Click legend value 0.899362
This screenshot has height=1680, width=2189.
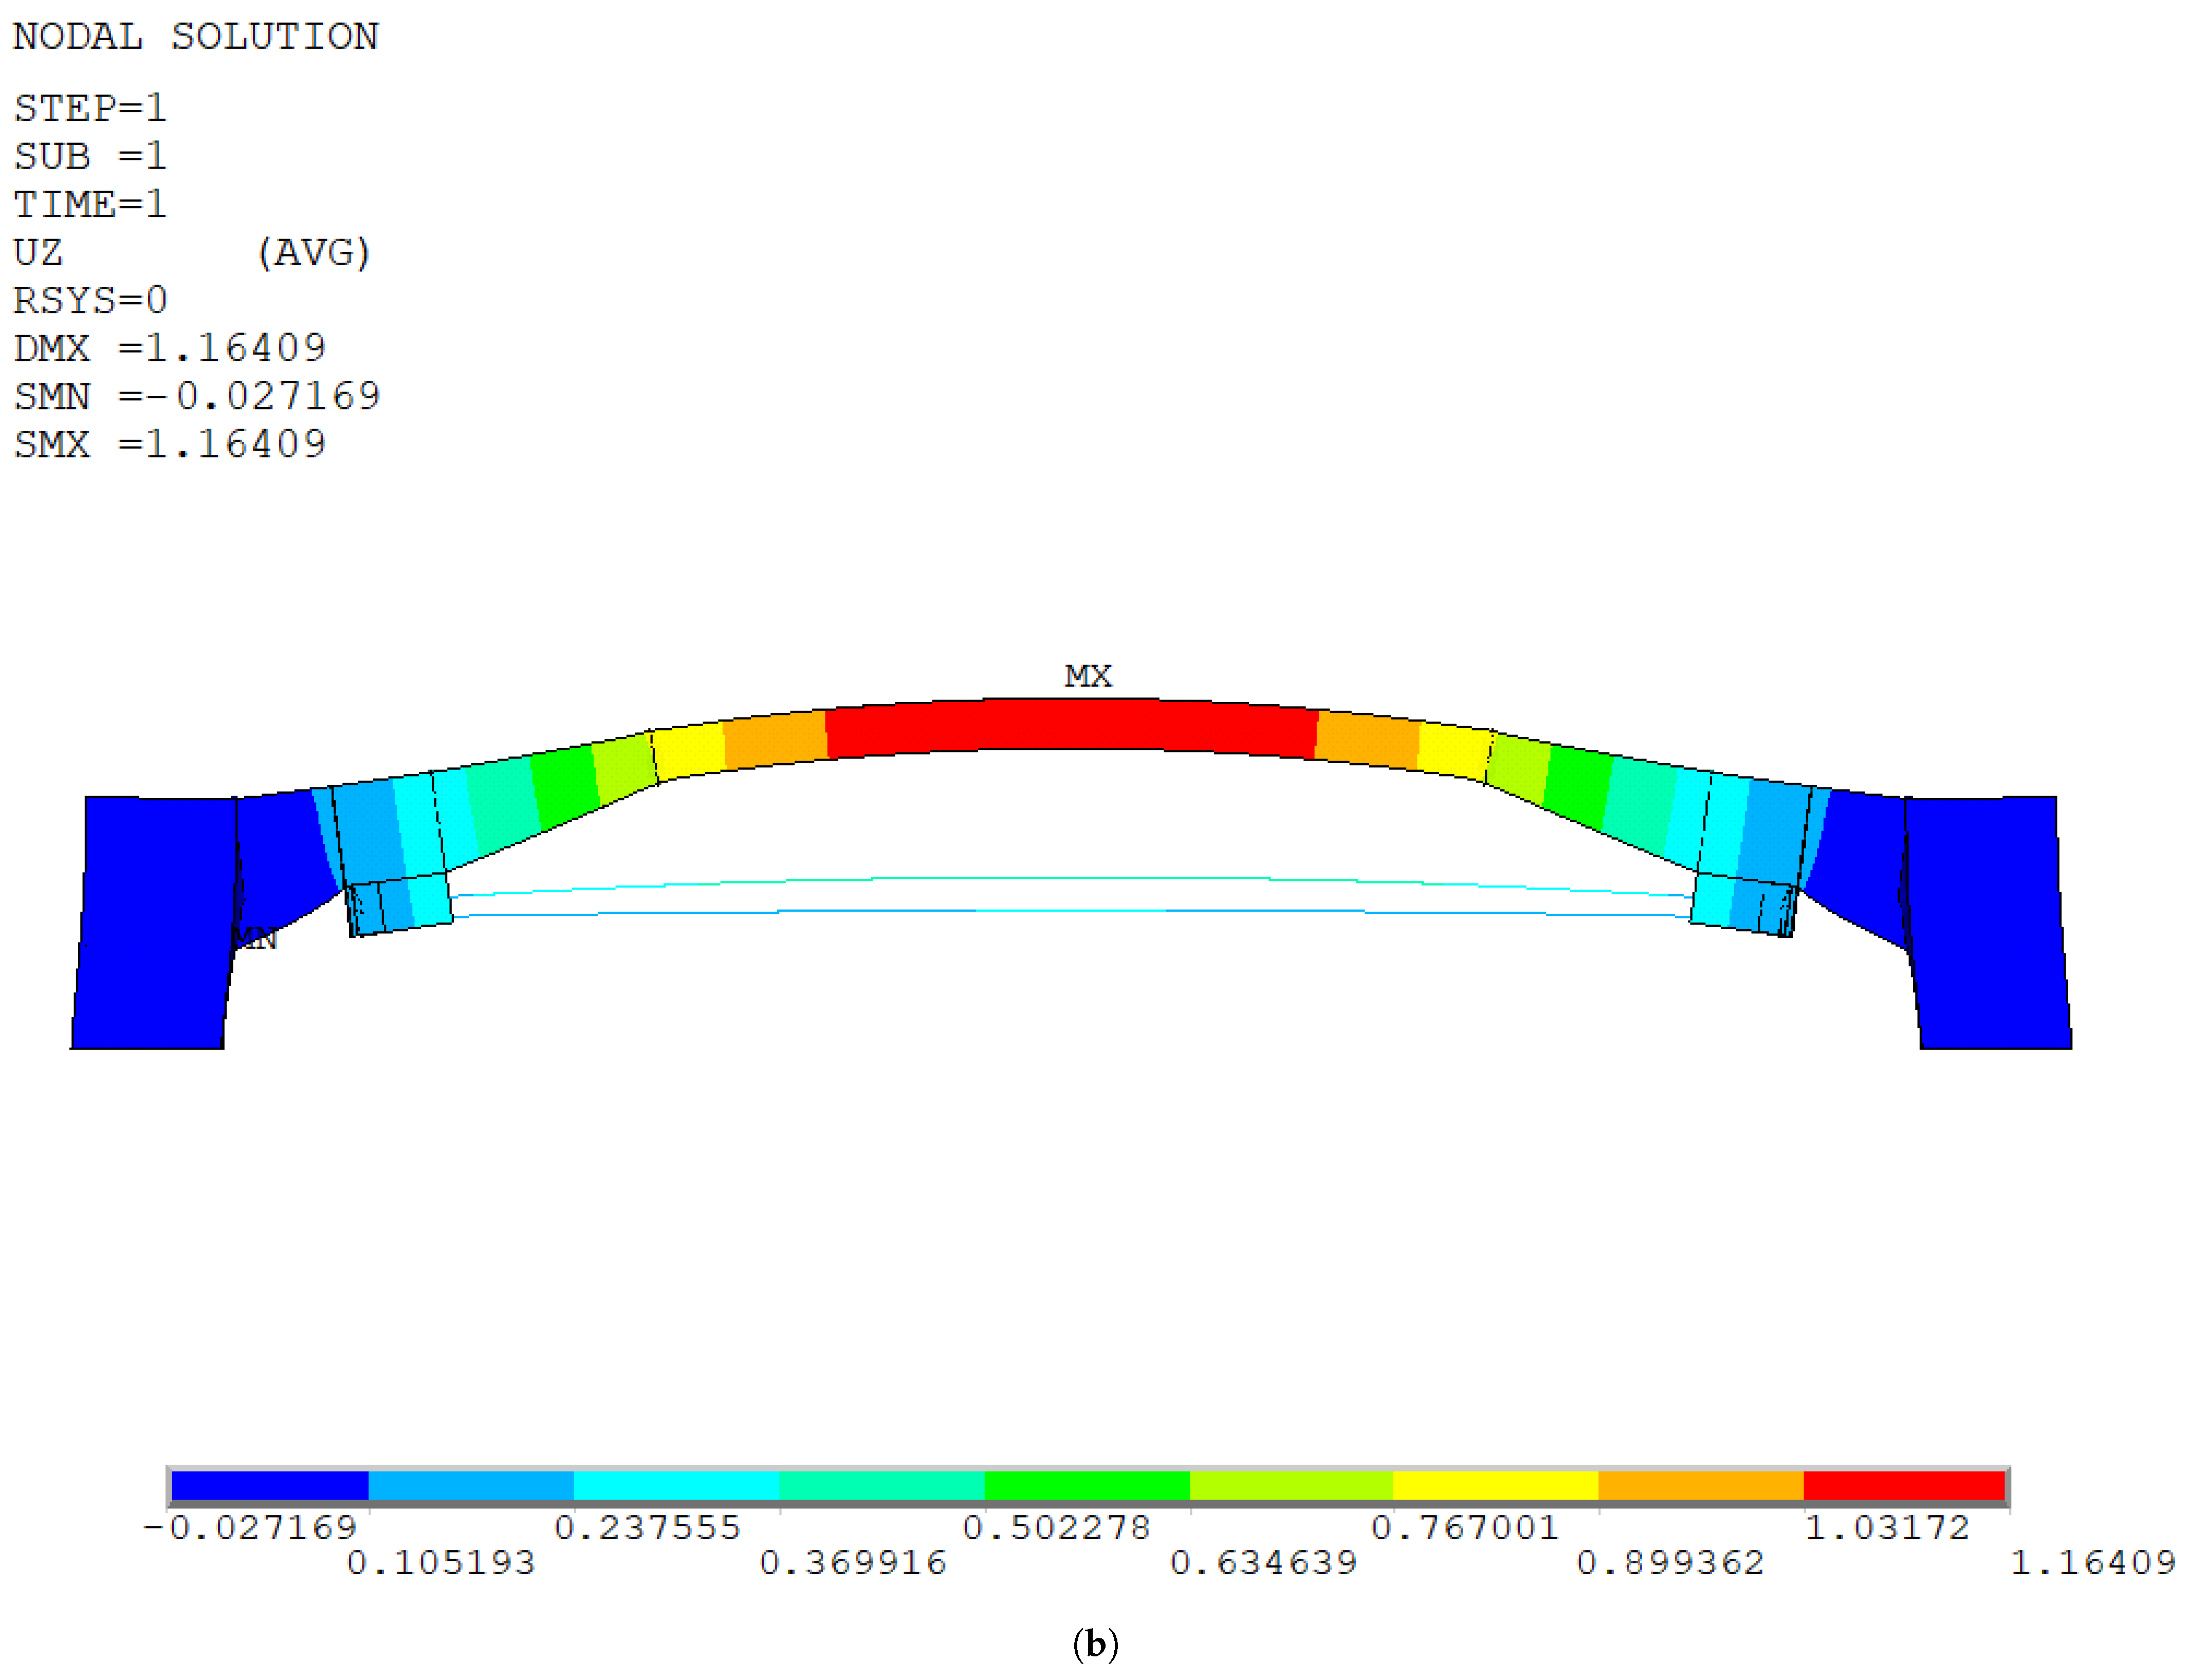(1669, 1562)
